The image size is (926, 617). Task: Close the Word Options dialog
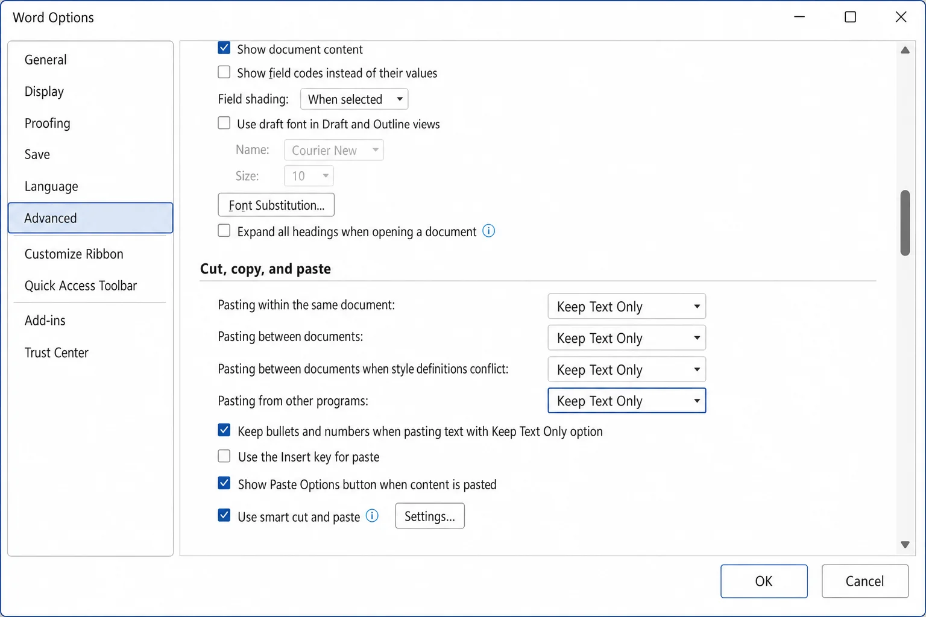[901, 17]
